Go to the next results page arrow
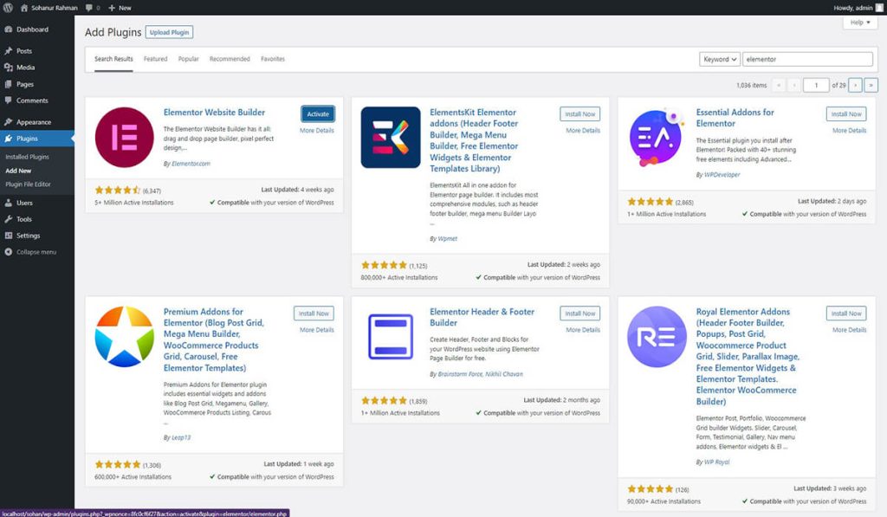This screenshot has width=887, height=517. point(855,86)
